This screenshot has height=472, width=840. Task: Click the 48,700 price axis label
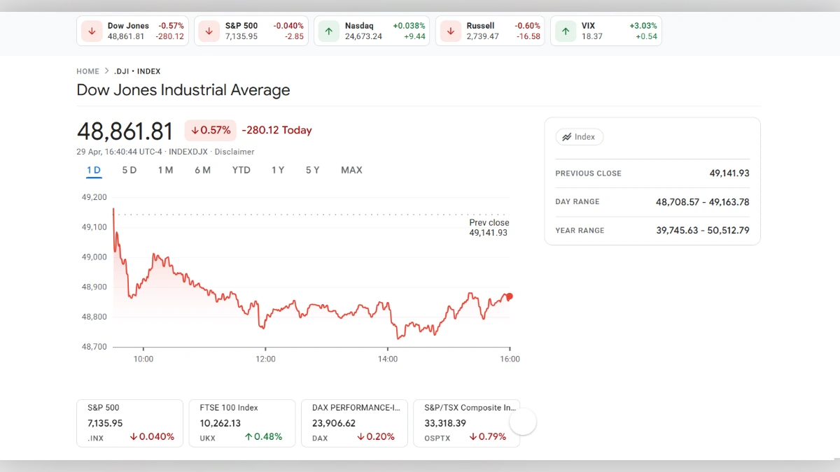coord(94,347)
